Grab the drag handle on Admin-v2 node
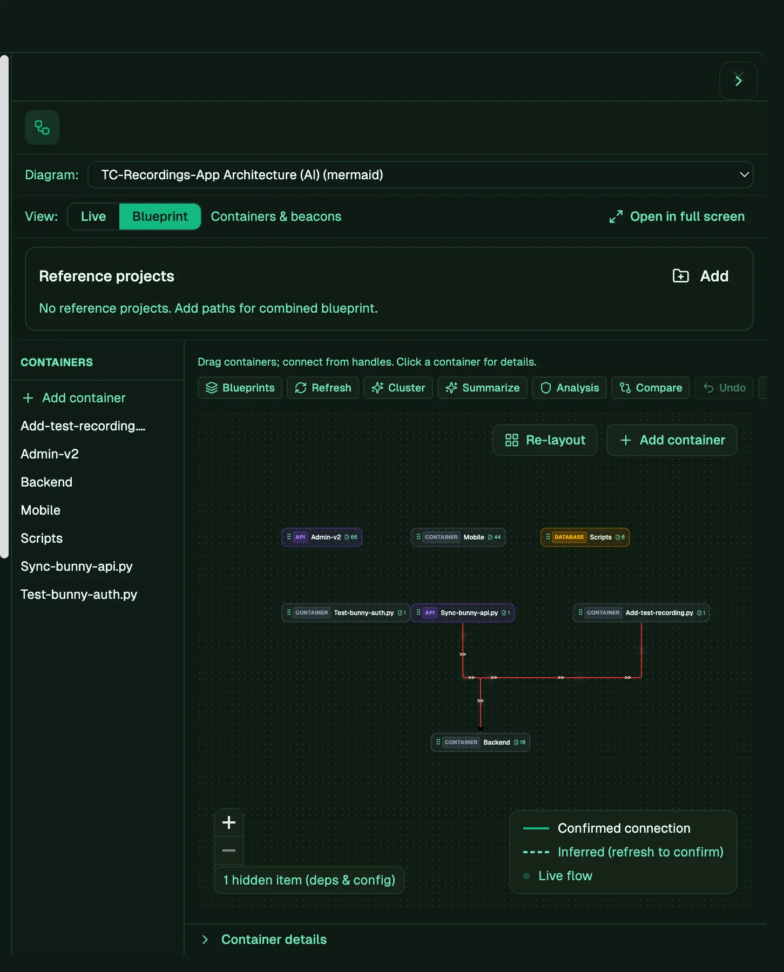The width and height of the screenshot is (784, 972). pos(289,537)
